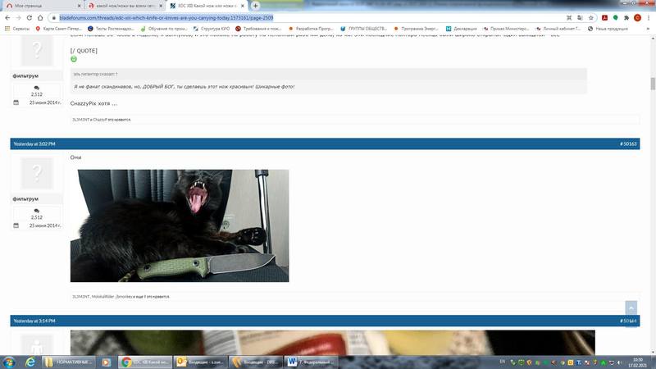Expand the bookmarks bar overflow chevron
656x369 pixels.
point(649,29)
